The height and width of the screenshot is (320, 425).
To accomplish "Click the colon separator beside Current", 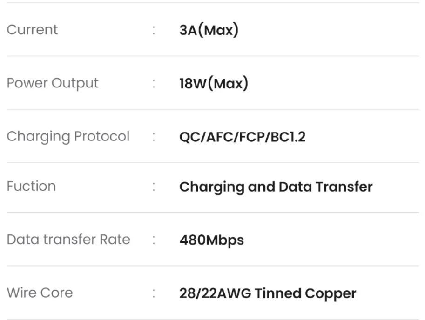I will pyautogui.click(x=154, y=30).
